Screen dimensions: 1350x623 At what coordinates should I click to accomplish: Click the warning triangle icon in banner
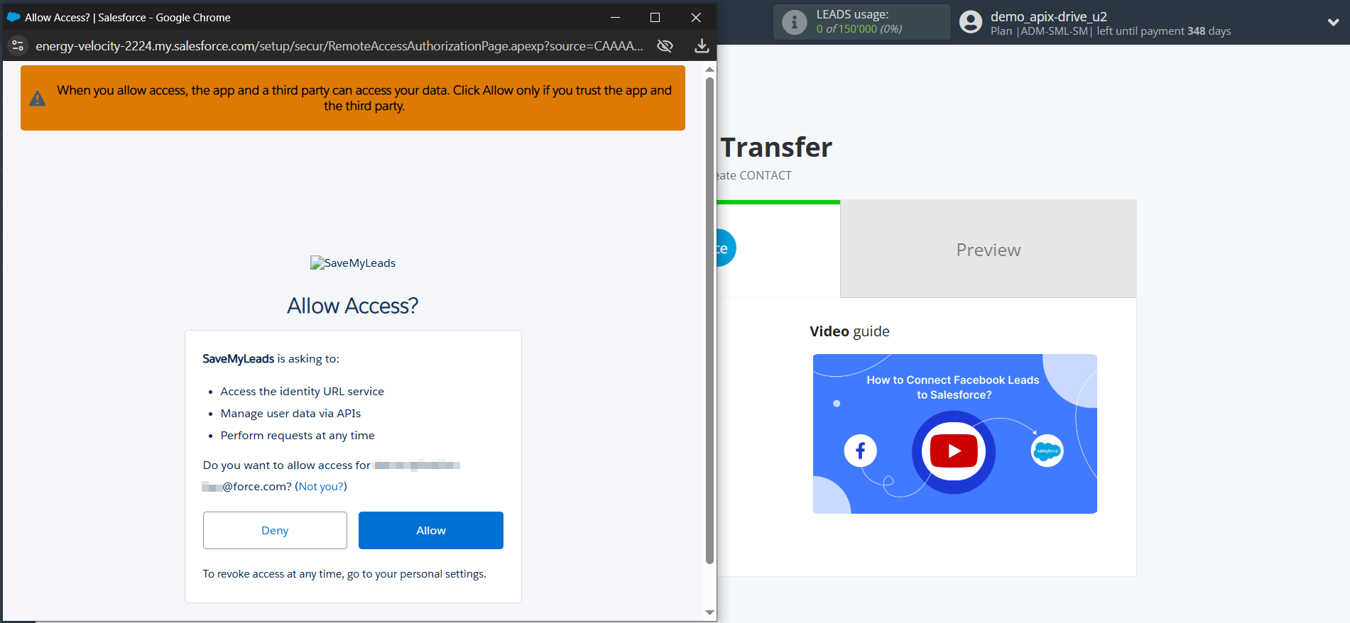click(x=38, y=99)
